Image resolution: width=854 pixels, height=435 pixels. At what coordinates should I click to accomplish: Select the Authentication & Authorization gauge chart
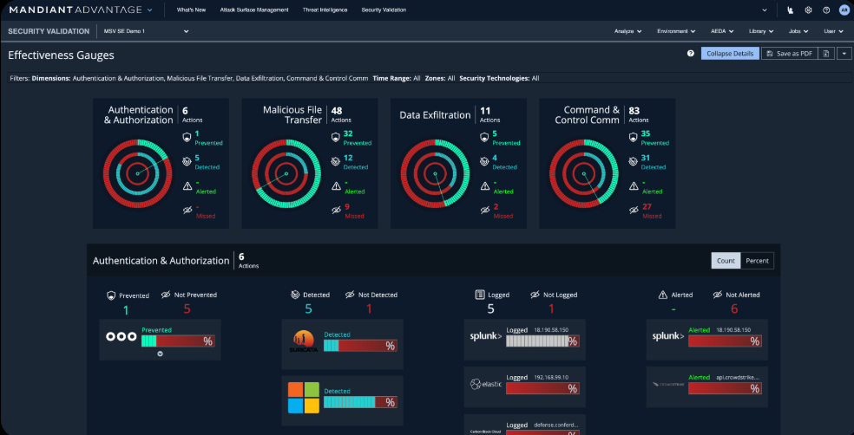click(x=138, y=174)
